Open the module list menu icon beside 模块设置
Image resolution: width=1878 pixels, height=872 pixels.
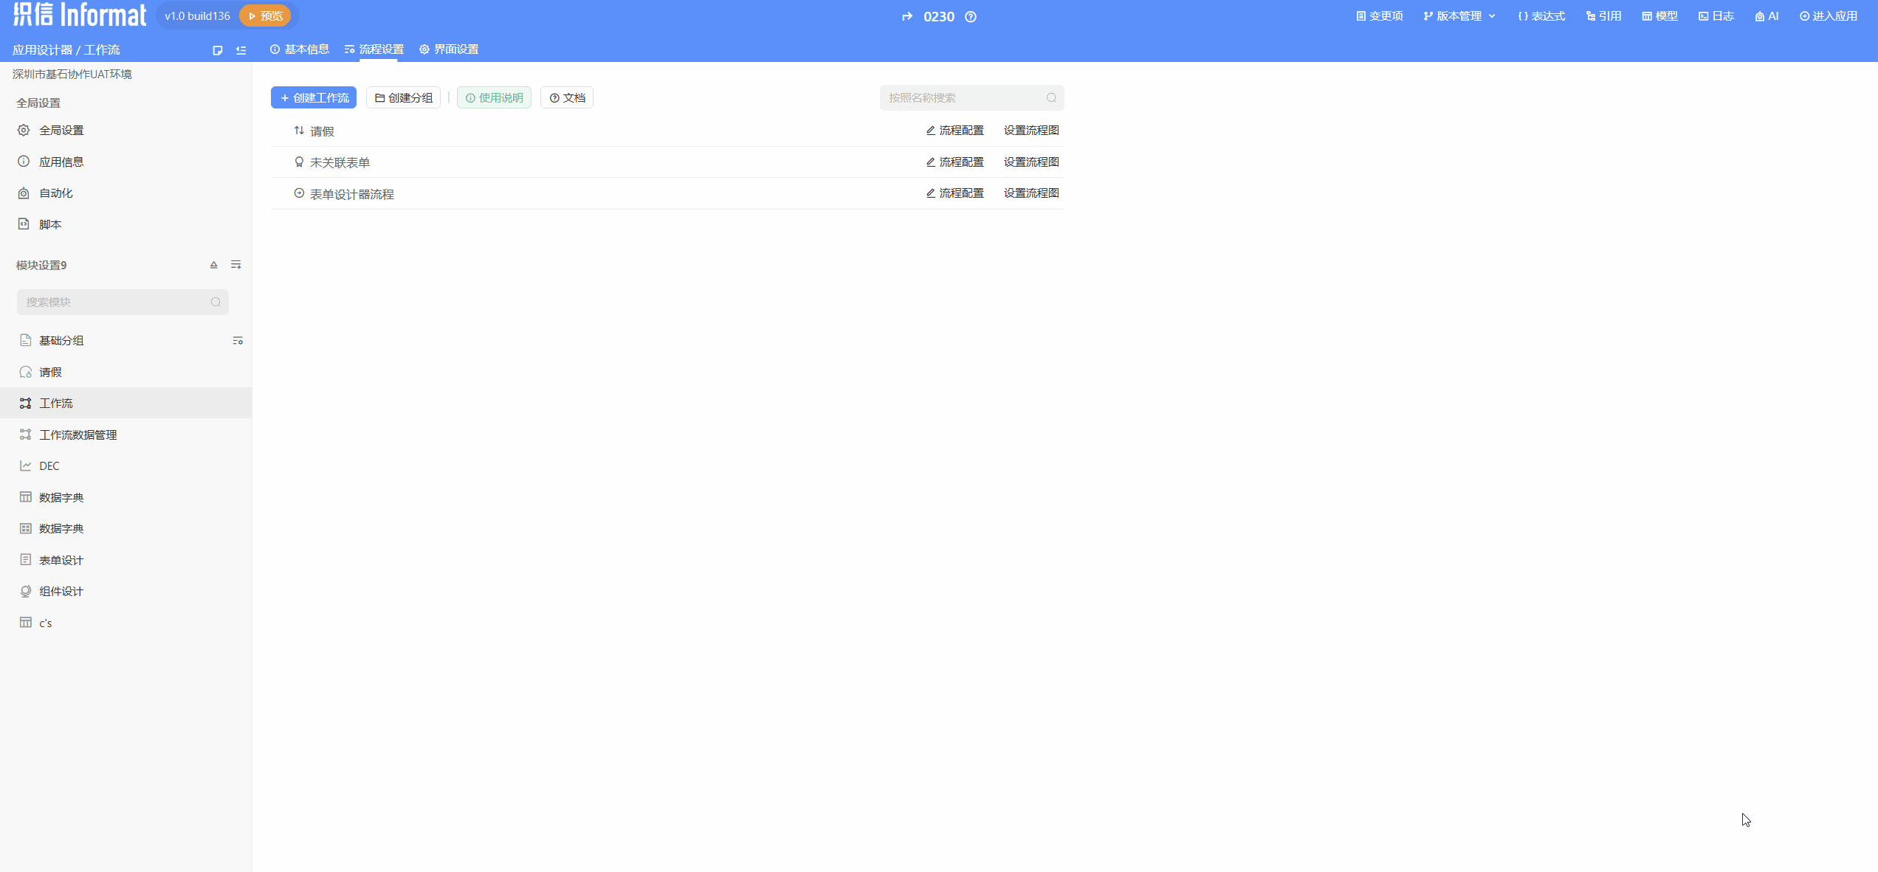click(x=235, y=265)
